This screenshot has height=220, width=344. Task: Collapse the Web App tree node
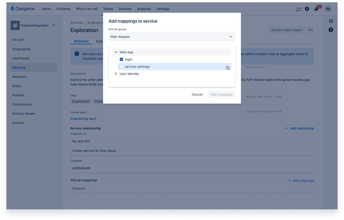(x=116, y=52)
